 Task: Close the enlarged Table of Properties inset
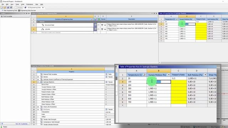(116, 67)
